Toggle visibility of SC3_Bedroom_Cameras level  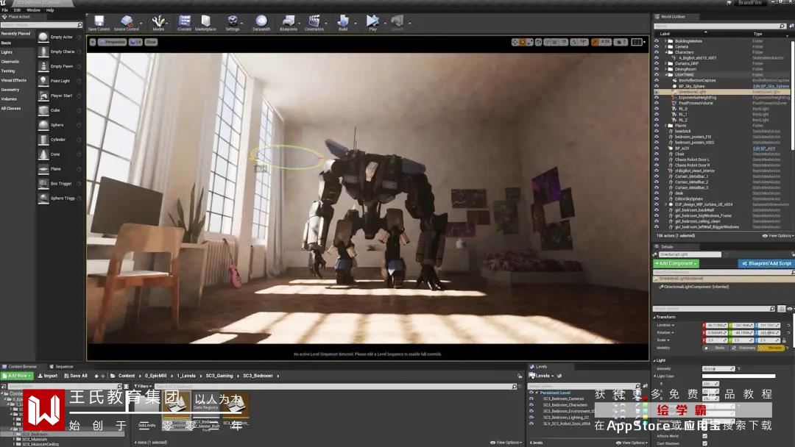coord(532,398)
